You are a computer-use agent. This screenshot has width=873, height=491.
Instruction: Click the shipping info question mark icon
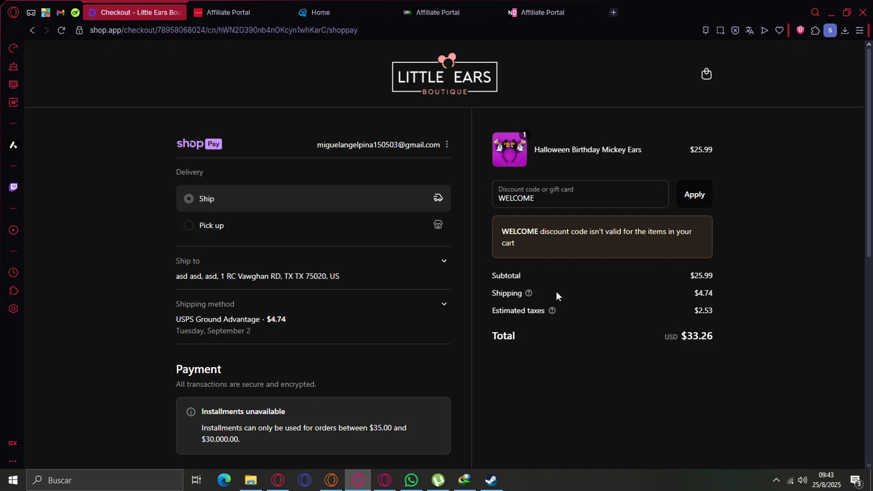tap(528, 293)
